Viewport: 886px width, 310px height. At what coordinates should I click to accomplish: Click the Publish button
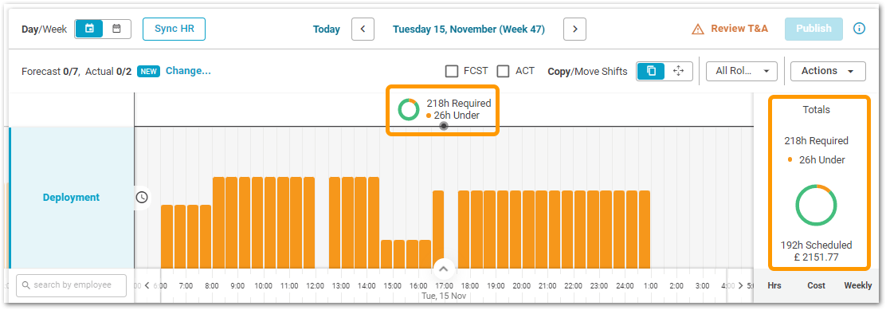coord(813,29)
